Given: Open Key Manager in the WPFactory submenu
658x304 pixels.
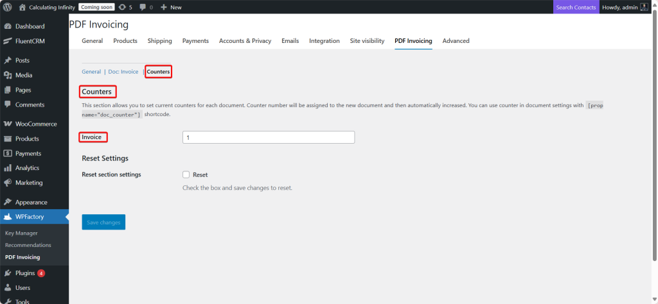Looking at the screenshot, I should [21, 233].
